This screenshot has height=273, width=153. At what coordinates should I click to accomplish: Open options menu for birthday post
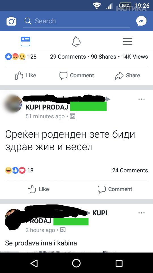[141, 99]
